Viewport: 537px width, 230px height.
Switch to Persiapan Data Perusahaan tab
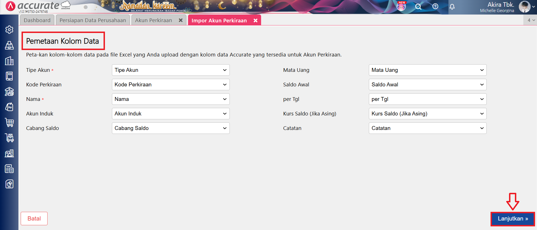[x=93, y=20]
